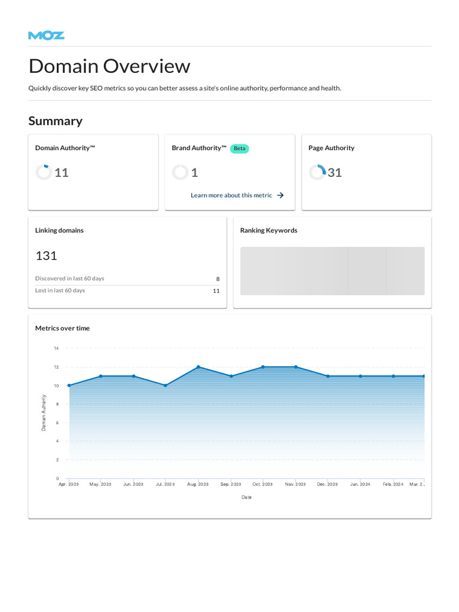Click Discovered in last 60 days row
Viewport: 459px width, 612px height.
(x=127, y=279)
